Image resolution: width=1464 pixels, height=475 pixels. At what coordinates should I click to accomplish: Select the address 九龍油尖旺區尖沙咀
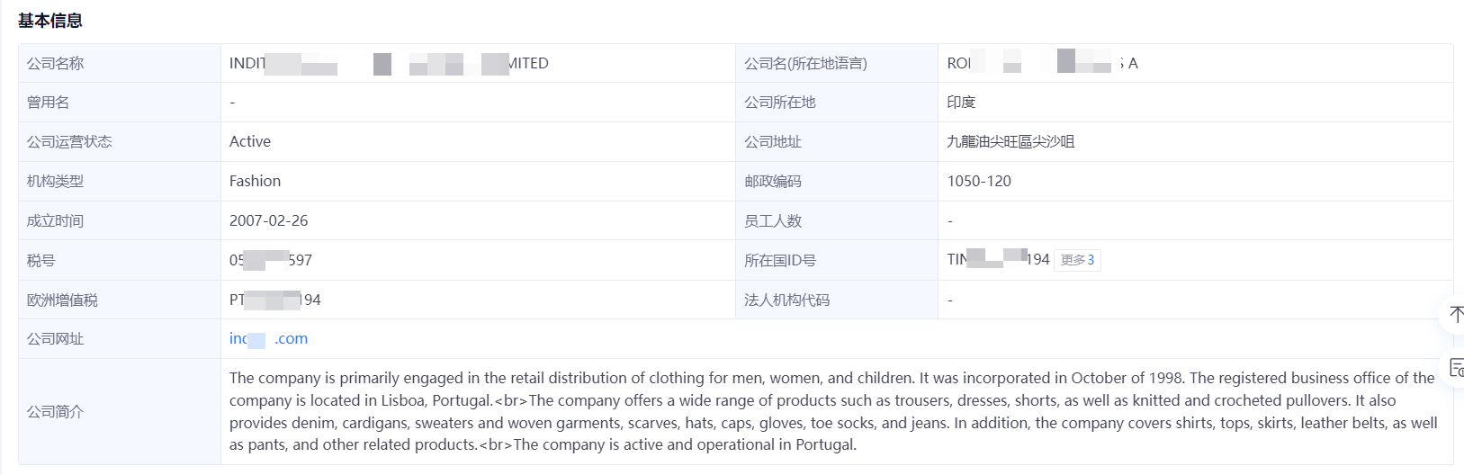tap(1010, 141)
